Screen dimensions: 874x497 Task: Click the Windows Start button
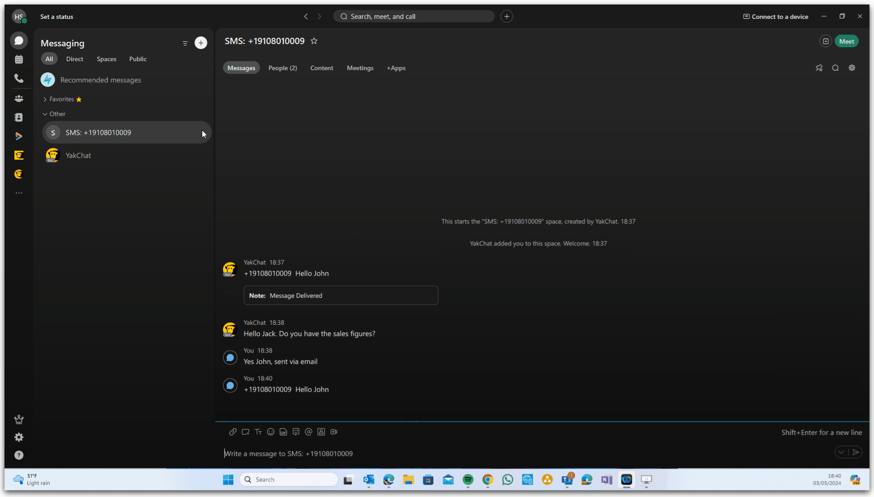[228, 480]
